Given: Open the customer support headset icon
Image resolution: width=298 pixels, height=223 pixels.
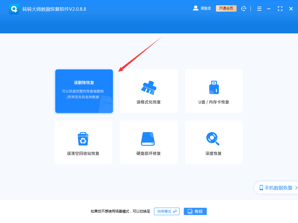Looking at the screenshot, I should click(244, 8).
